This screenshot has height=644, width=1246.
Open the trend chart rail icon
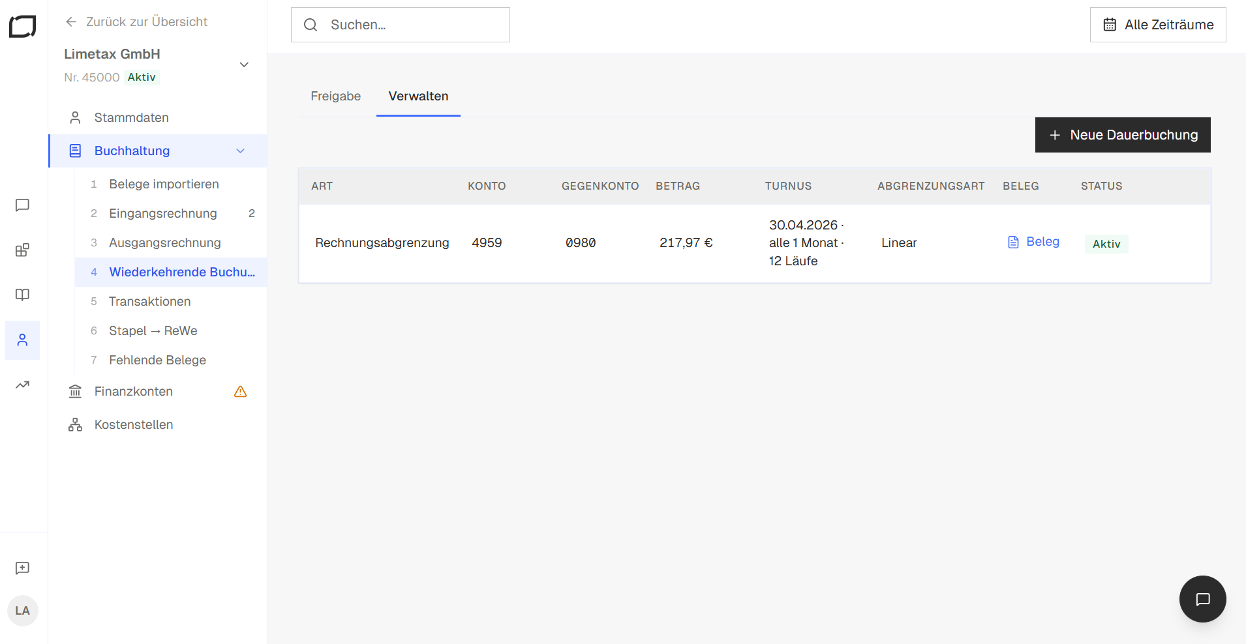click(x=22, y=385)
